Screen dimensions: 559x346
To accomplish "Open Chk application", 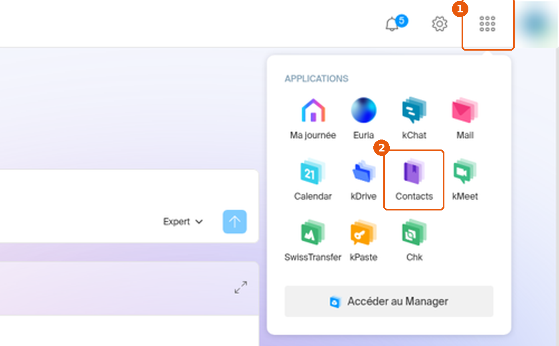I will (x=414, y=241).
